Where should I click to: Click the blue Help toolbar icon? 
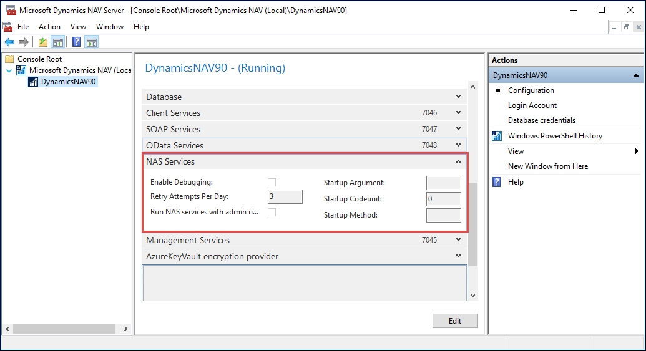(x=76, y=42)
